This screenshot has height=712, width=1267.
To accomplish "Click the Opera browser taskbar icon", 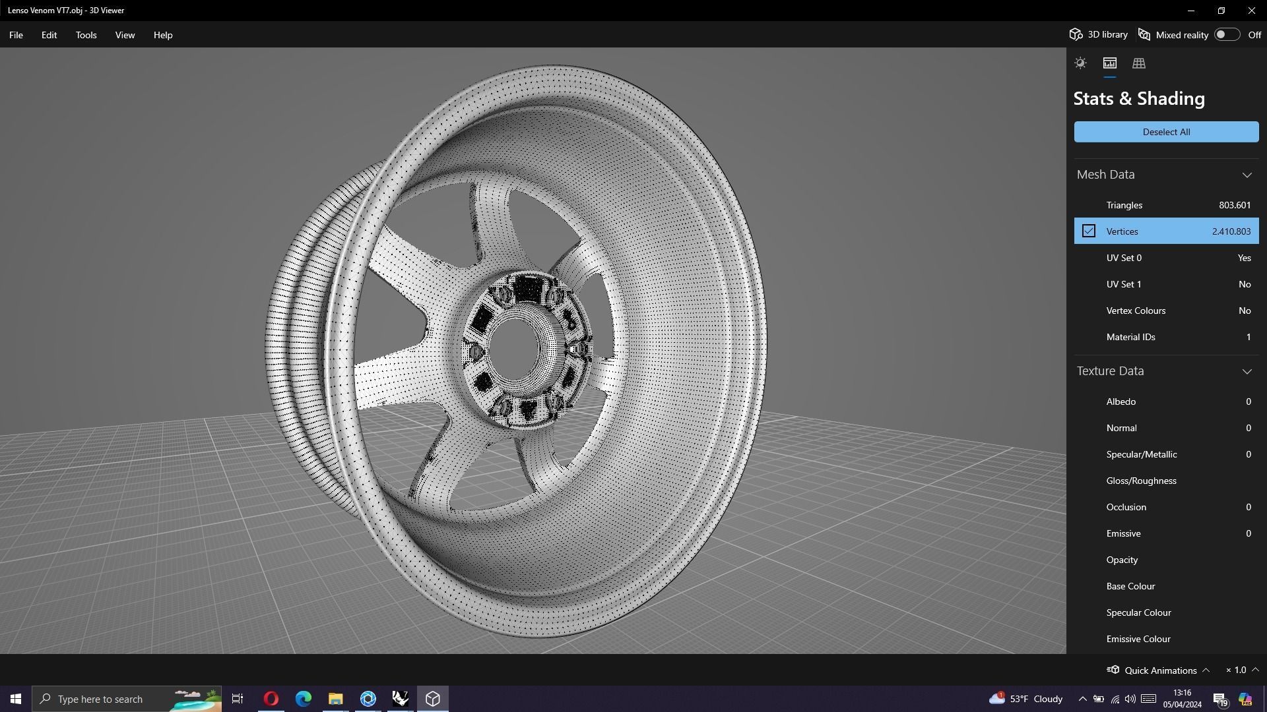I will tap(271, 699).
